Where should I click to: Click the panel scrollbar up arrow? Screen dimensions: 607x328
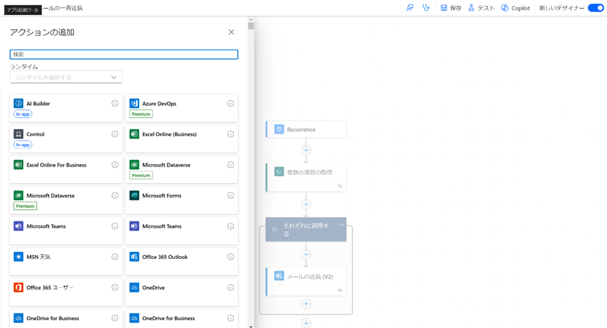[x=251, y=19]
